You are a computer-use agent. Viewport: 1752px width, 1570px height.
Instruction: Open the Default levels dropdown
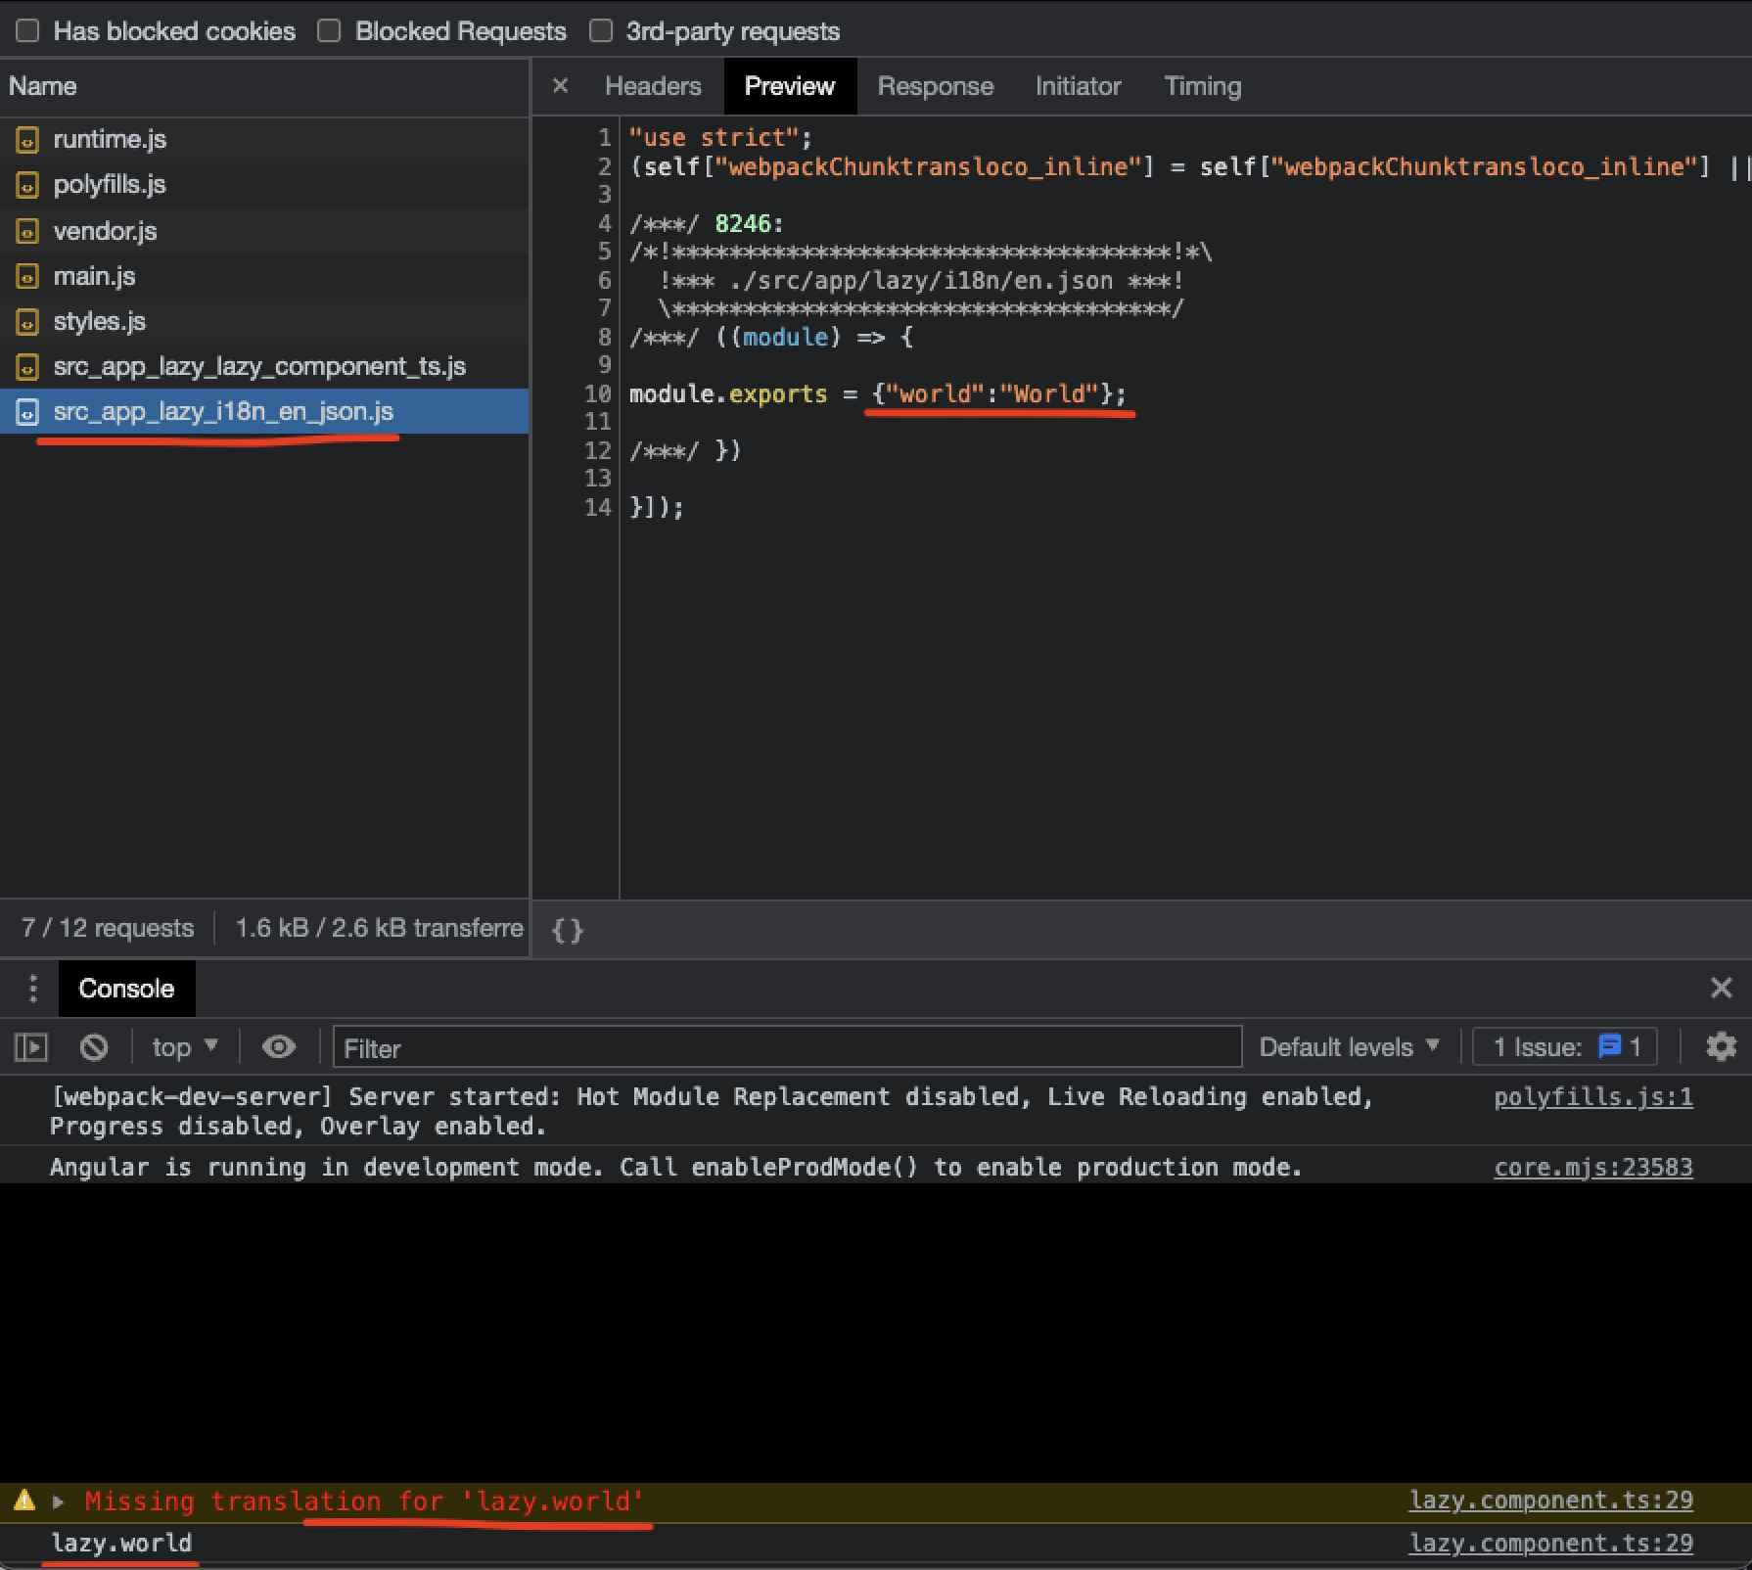(x=1349, y=1046)
